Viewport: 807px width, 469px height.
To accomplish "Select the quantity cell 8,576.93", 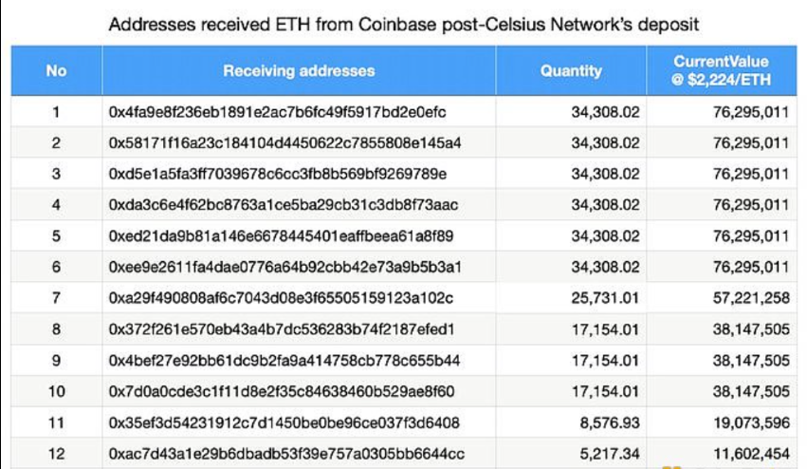I will pos(610,422).
